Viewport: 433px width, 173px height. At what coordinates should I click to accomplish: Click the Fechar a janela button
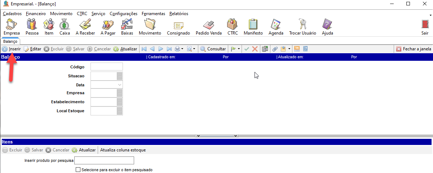[414, 49]
